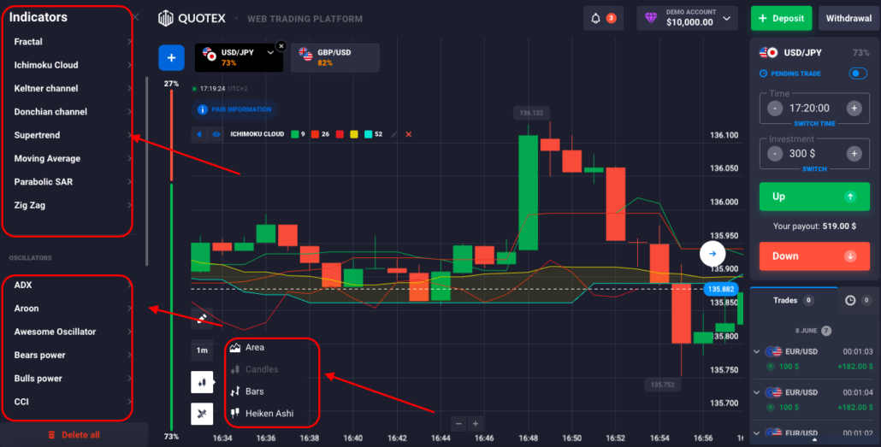The height and width of the screenshot is (447, 881).
Task: Toggle the Pending Trade switch
Action: click(x=858, y=74)
